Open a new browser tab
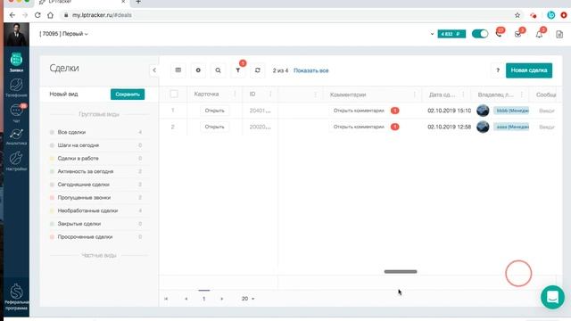571x321 pixels. 138,2
